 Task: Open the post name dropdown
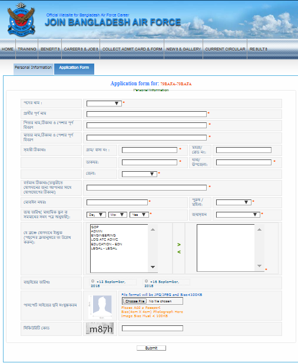104,104
